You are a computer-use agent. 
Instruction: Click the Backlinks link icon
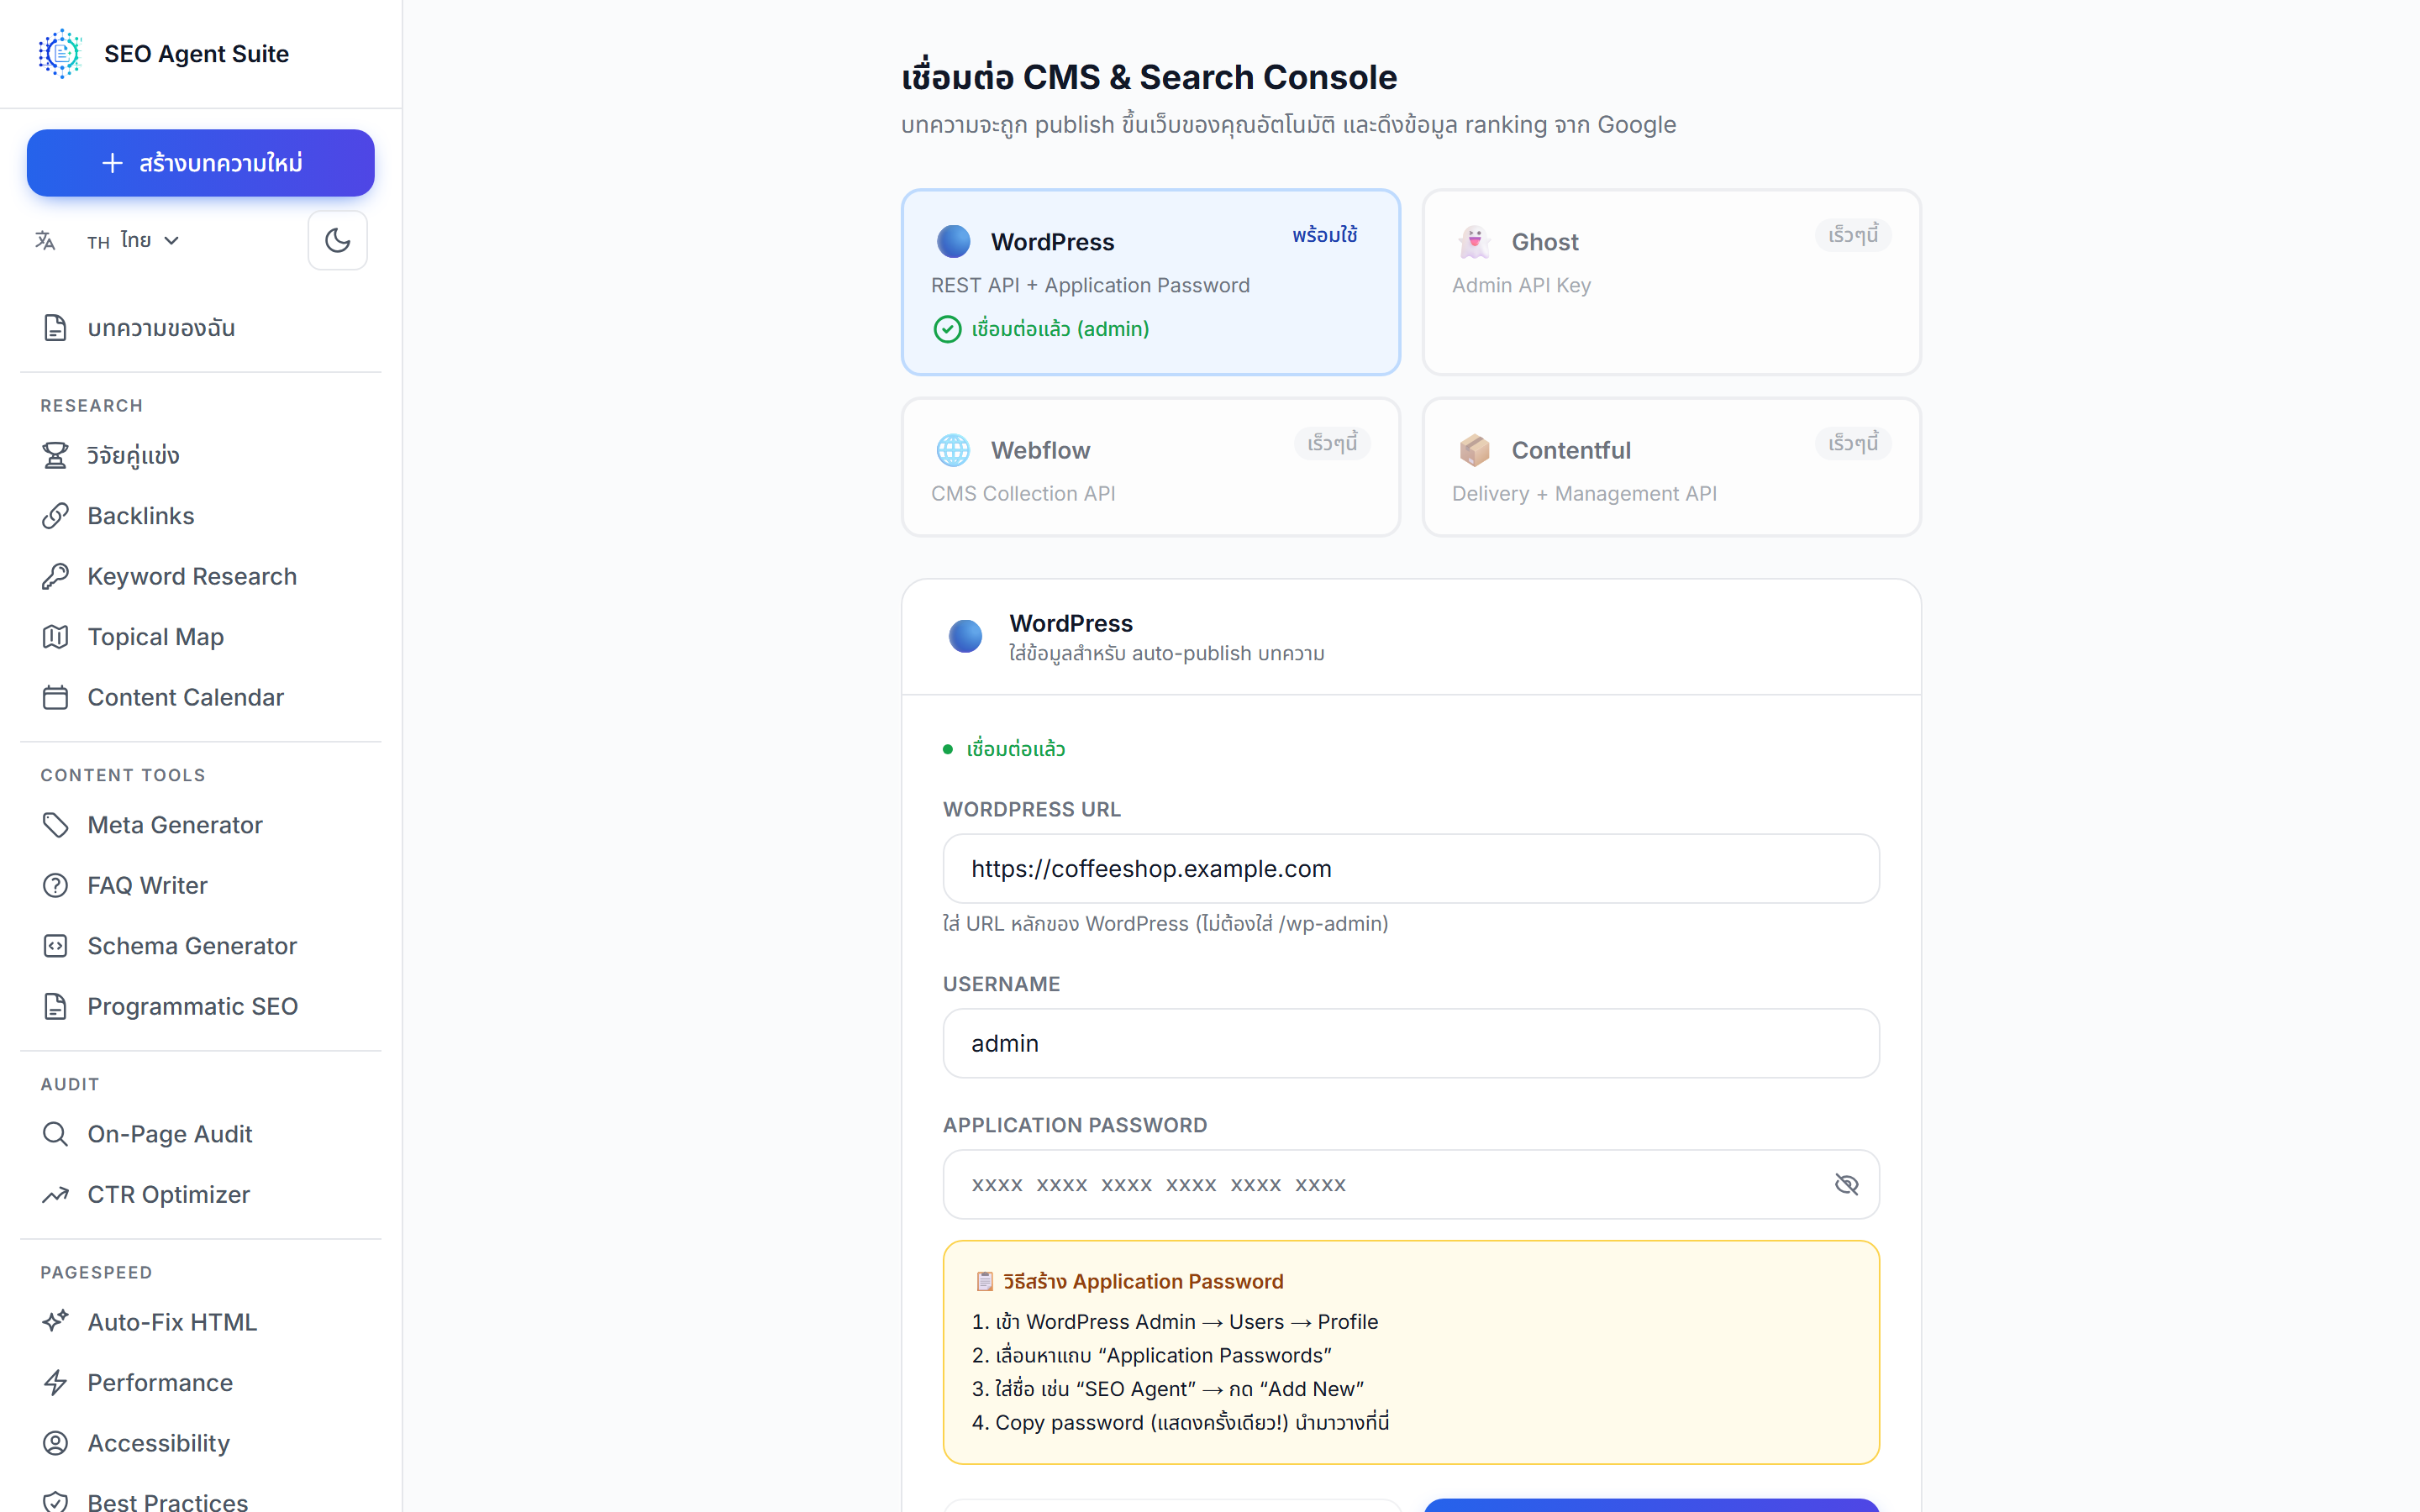coord(56,516)
